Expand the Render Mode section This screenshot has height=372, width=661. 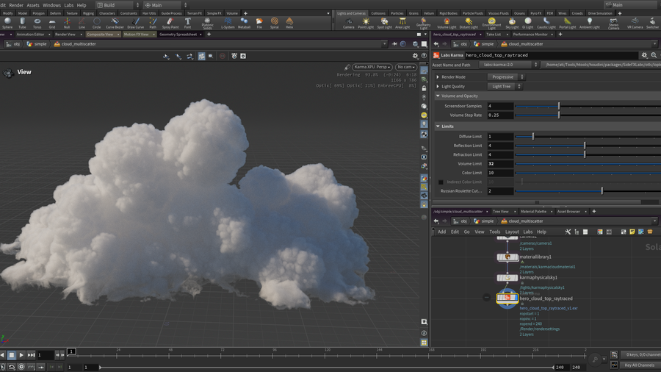[x=438, y=76]
